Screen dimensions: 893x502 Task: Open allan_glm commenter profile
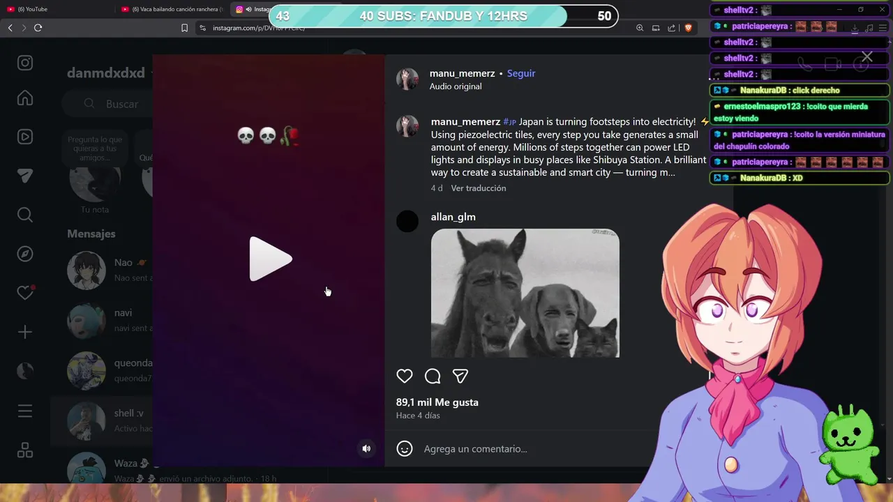click(x=453, y=217)
